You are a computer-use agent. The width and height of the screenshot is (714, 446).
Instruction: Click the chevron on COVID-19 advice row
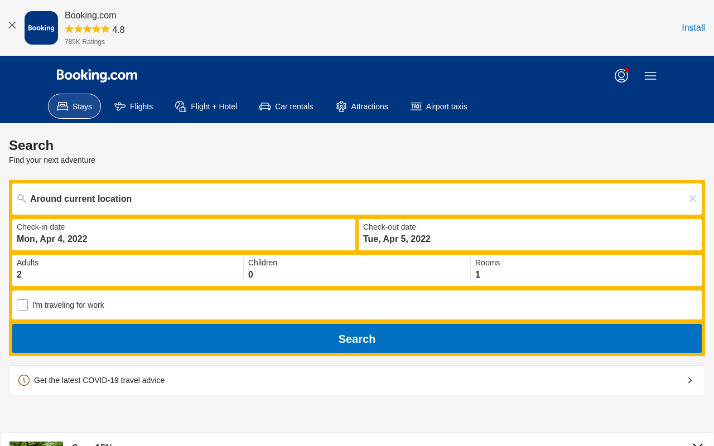pos(690,380)
